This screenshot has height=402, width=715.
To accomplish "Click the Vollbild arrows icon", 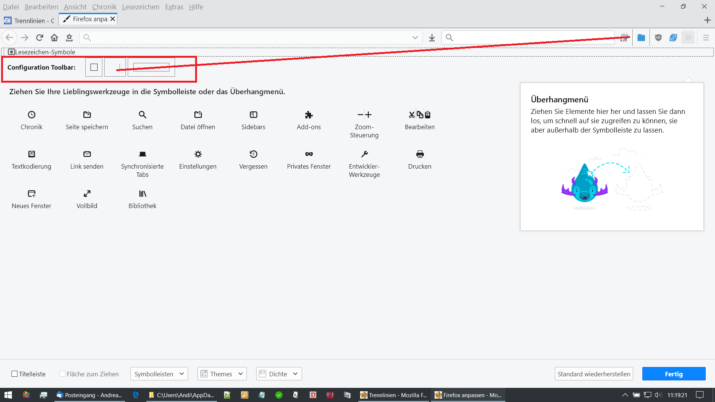I will (87, 194).
